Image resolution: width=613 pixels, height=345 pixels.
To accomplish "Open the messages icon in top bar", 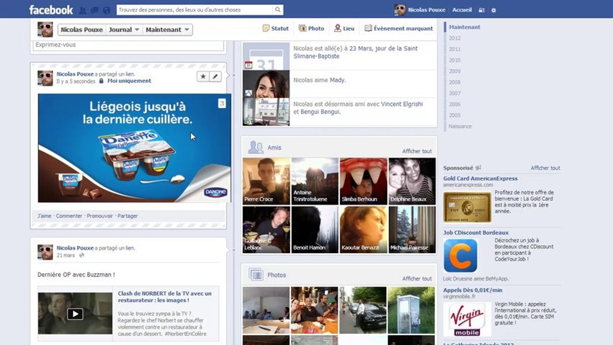I will (94, 10).
